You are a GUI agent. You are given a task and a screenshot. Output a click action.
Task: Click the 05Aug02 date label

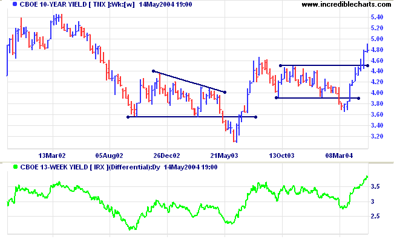click(109, 156)
